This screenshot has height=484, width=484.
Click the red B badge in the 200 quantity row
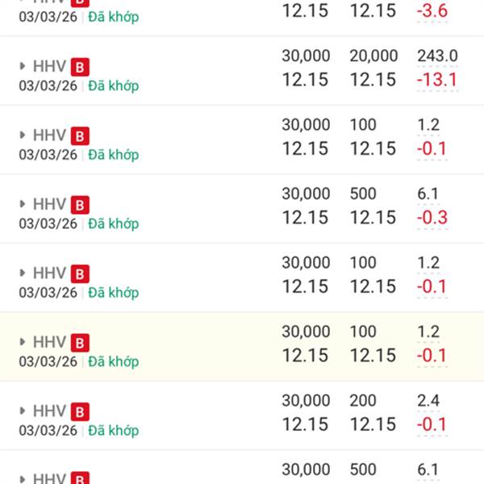click(80, 411)
